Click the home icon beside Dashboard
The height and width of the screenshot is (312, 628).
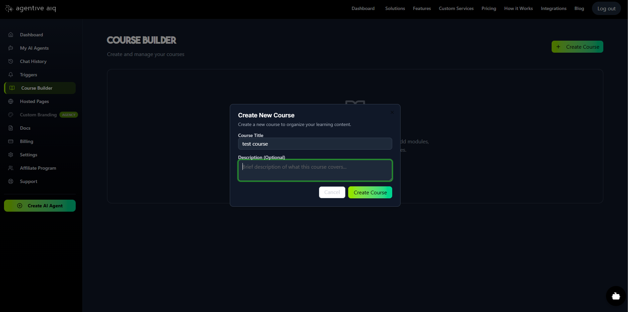(11, 35)
